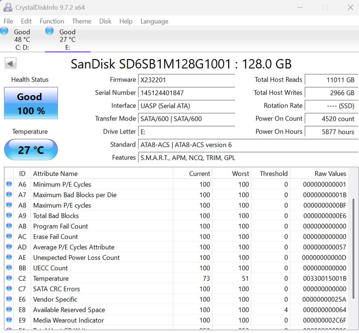Click the Drive Letter field E:
This screenshot has width=359, height=333.
(187, 132)
